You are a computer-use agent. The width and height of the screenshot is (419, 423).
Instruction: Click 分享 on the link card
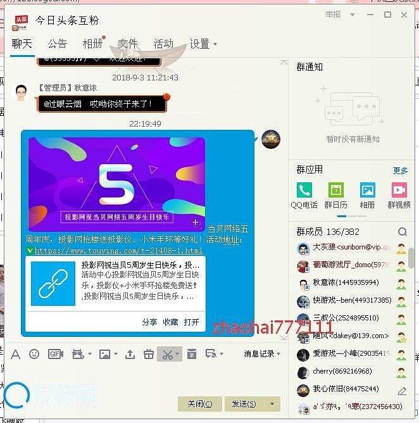tap(149, 322)
